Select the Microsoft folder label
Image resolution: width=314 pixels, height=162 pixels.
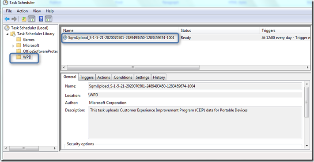pyautogui.click(x=31, y=45)
